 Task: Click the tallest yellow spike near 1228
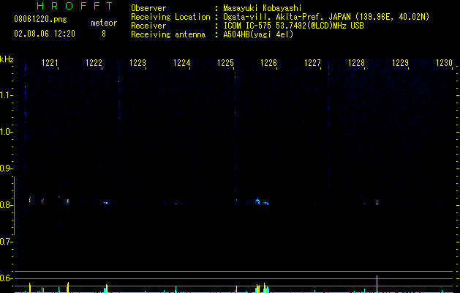click(x=377, y=284)
